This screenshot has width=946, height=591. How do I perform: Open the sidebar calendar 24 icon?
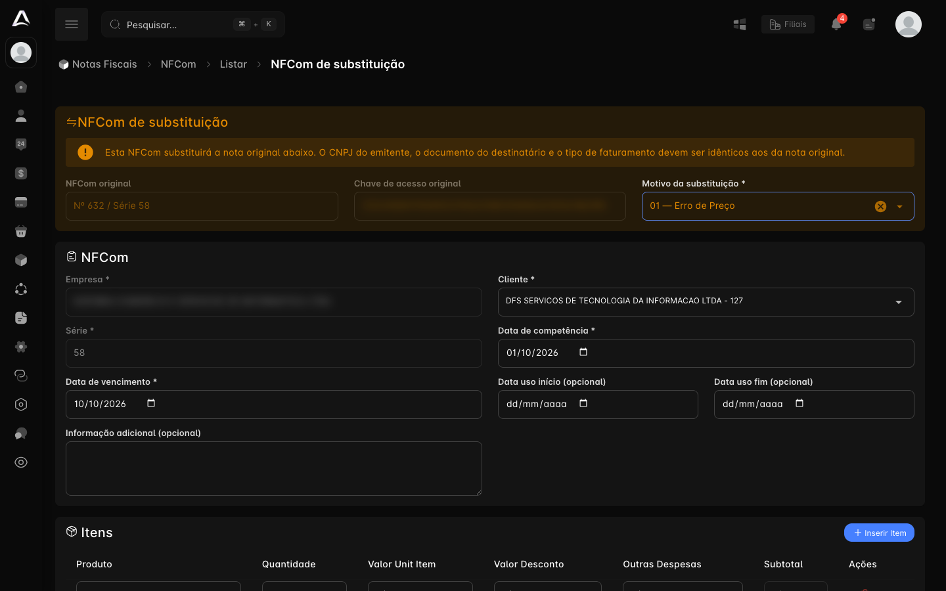click(x=21, y=144)
